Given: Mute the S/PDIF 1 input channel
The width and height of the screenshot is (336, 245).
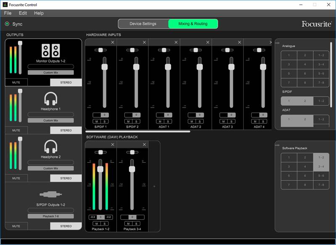Looking at the screenshot, I should 97,121.
